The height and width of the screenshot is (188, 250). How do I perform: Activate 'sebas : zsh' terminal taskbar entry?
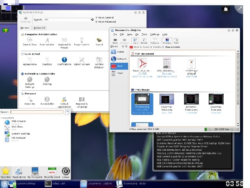[x=55, y=183]
